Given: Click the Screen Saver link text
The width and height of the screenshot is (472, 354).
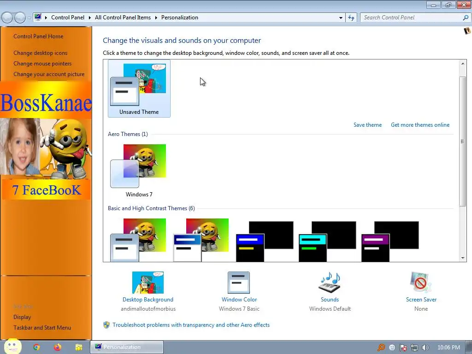Looking at the screenshot, I should 421,300.
